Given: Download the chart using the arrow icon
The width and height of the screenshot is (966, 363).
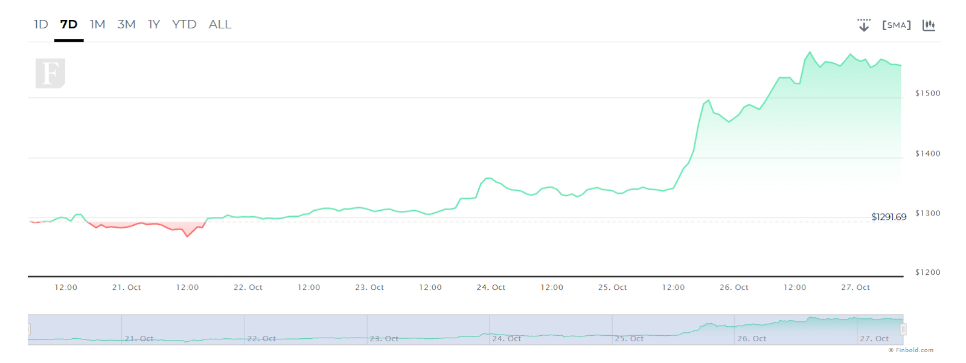Looking at the screenshot, I should point(864,25).
